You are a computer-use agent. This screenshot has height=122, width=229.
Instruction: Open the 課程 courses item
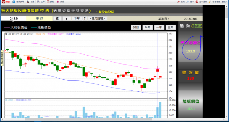tap(50, 2)
